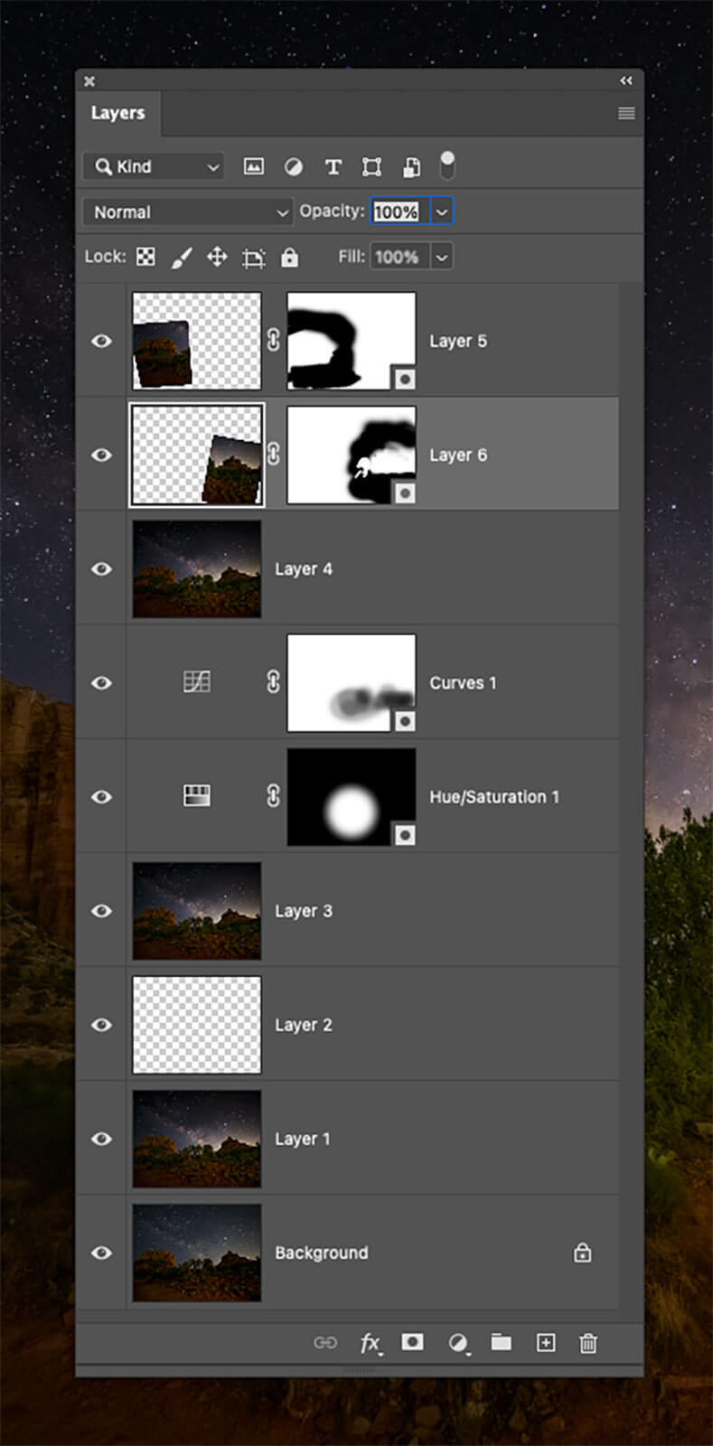Viewport: 713px width, 1446px height.
Task: Filter for type layers icon
Action: [x=333, y=166]
